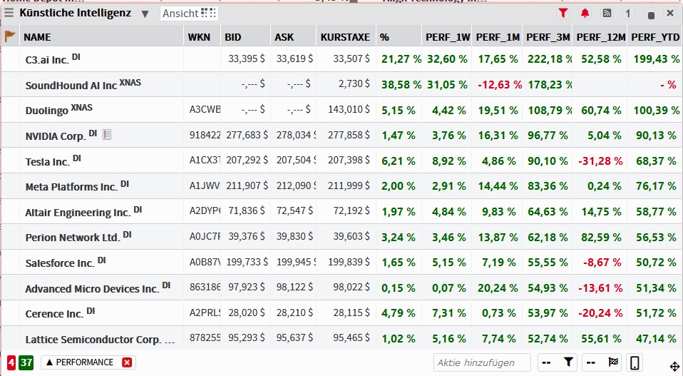Click the mobile phone icon button
683x376 pixels.
pos(635,362)
